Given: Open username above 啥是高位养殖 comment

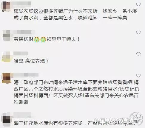Looking at the screenshot, I should pyautogui.click(x=21, y=53).
